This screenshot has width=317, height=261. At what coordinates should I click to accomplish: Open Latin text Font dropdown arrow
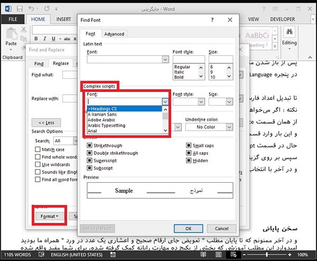tap(165, 59)
